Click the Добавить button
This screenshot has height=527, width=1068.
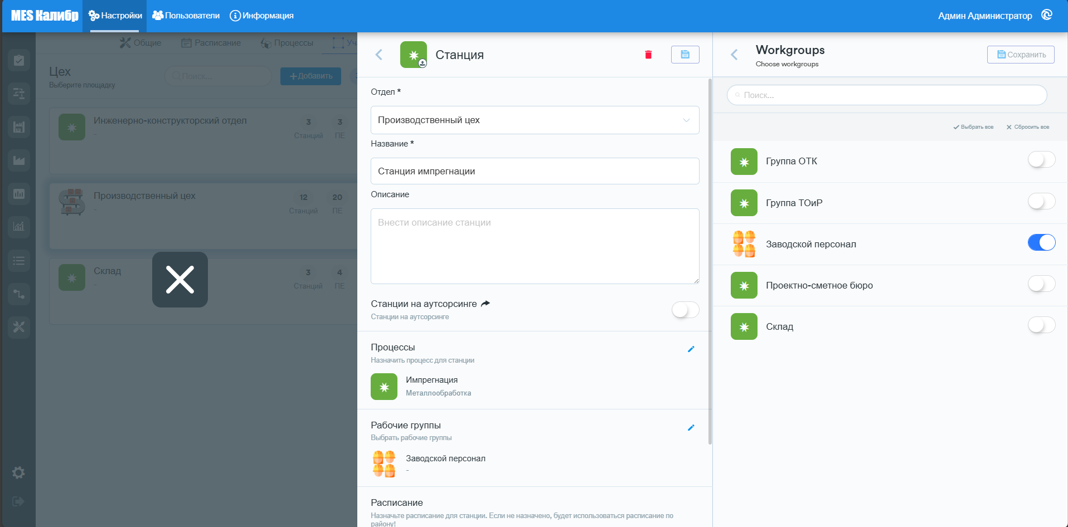(x=310, y=76)
